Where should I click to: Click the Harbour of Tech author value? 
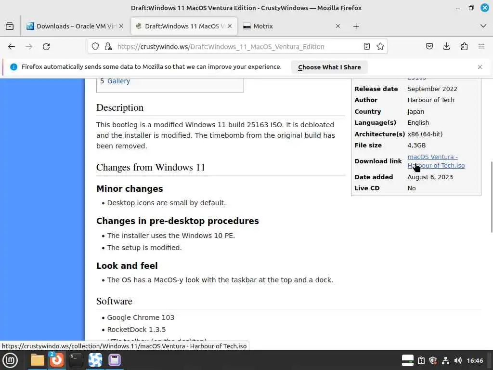tap(431, 100)
